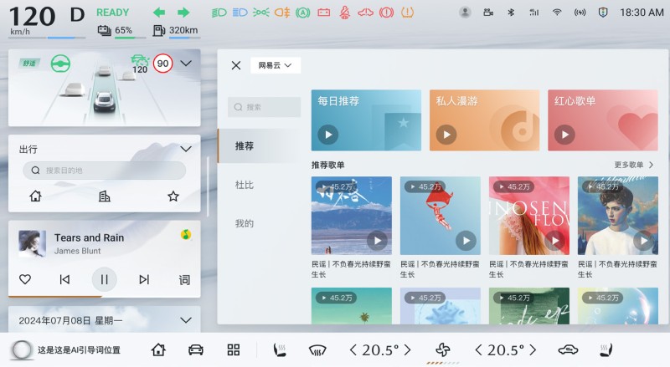Viewport: 670px width, 367px height.
Task: Tap the cruise set speed 120 icon
Action: click(139, 64)
